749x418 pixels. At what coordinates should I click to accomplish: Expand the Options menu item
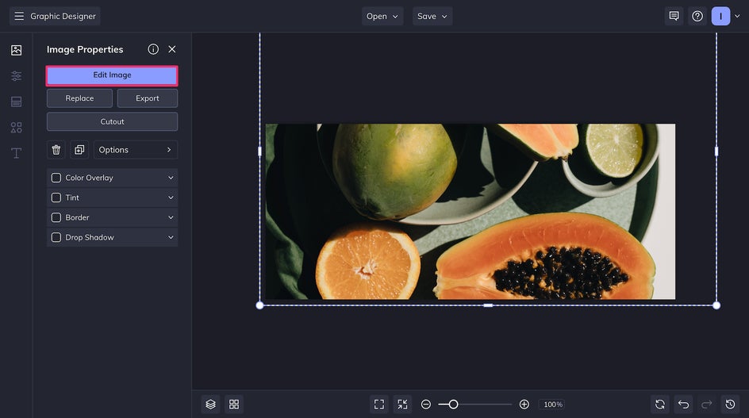click(136, 150)
